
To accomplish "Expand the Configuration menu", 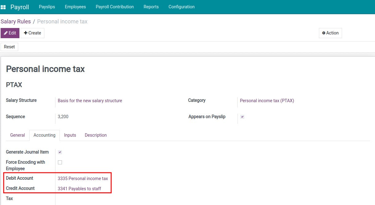I will click(181, 7).
